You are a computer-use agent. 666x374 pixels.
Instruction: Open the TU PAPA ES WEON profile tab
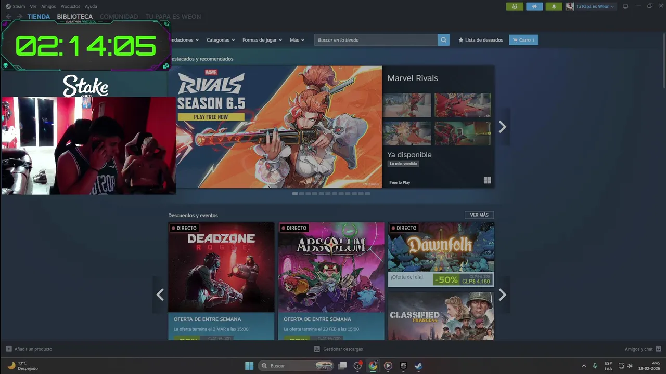click(173, 17)
